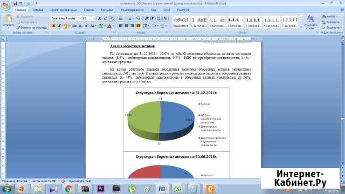This screenshot has height=194, width=345.
Task: Expand the font size dropdown
Action: pos(94,18)
